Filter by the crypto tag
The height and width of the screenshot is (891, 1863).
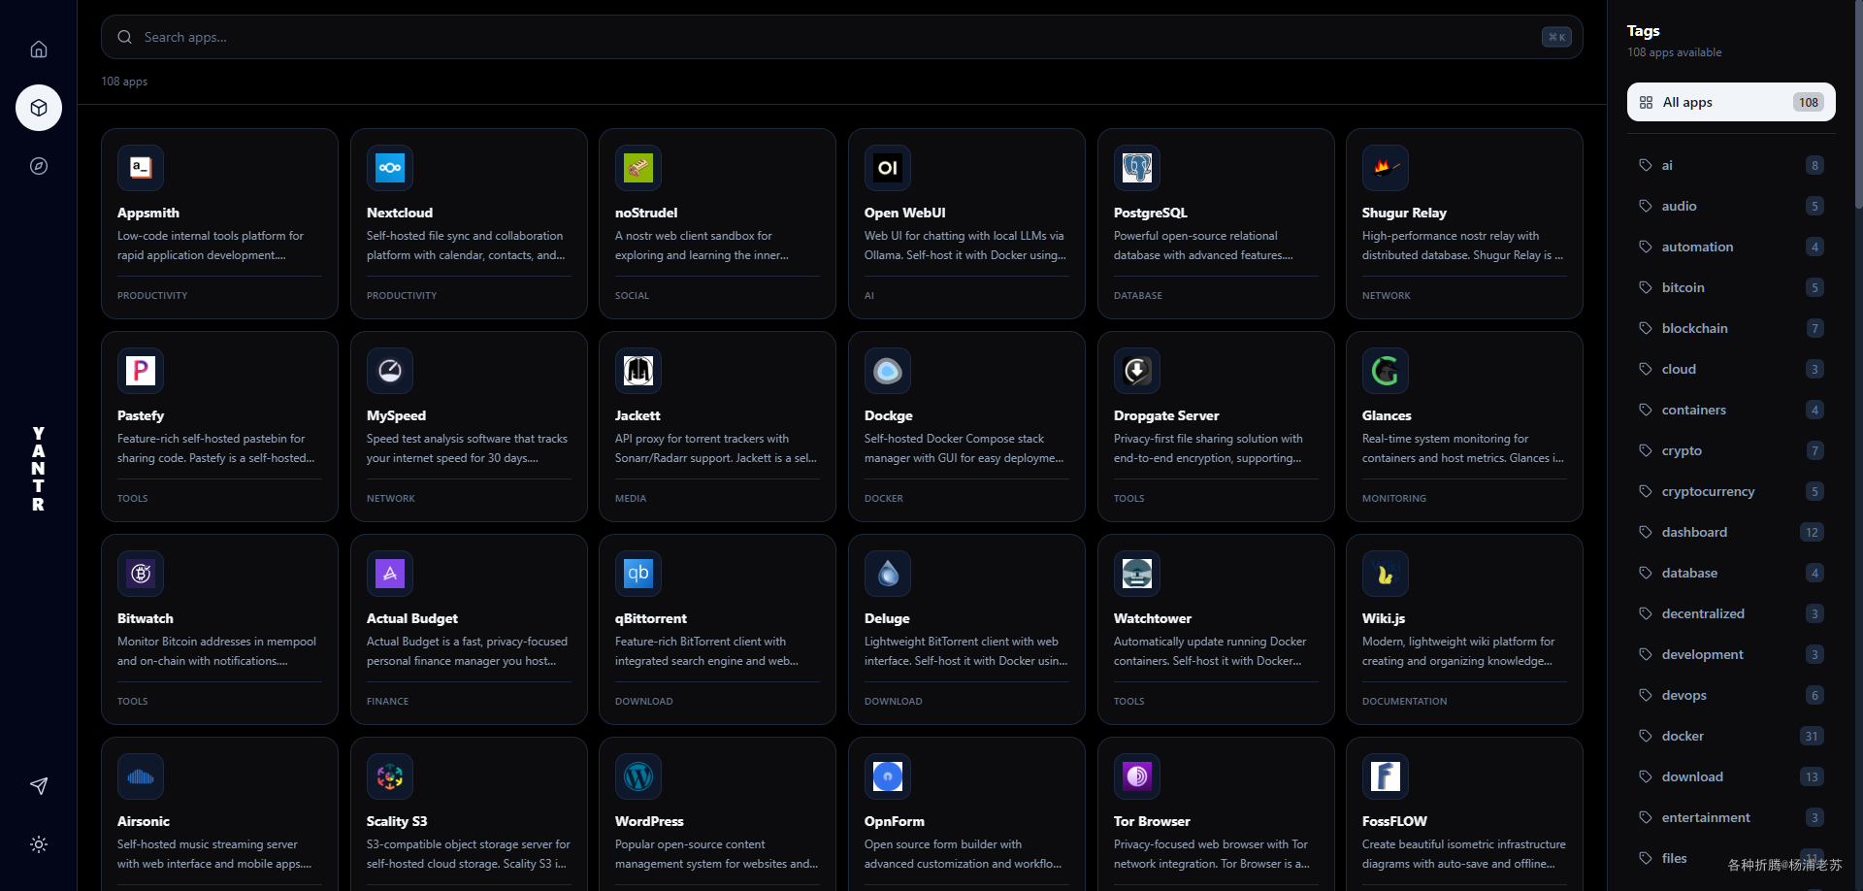pyautogui.click(x=1731, y=450)
